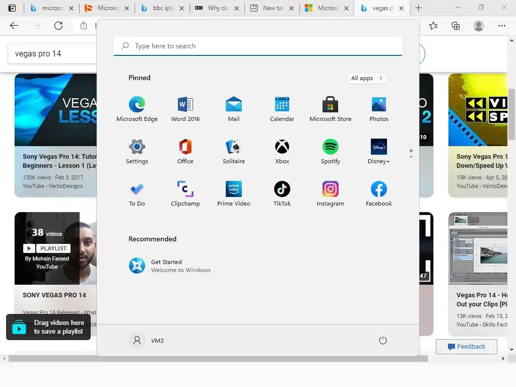516x387 pixels.
Task: Open the Mail app
Action: [x=234, y=109]
